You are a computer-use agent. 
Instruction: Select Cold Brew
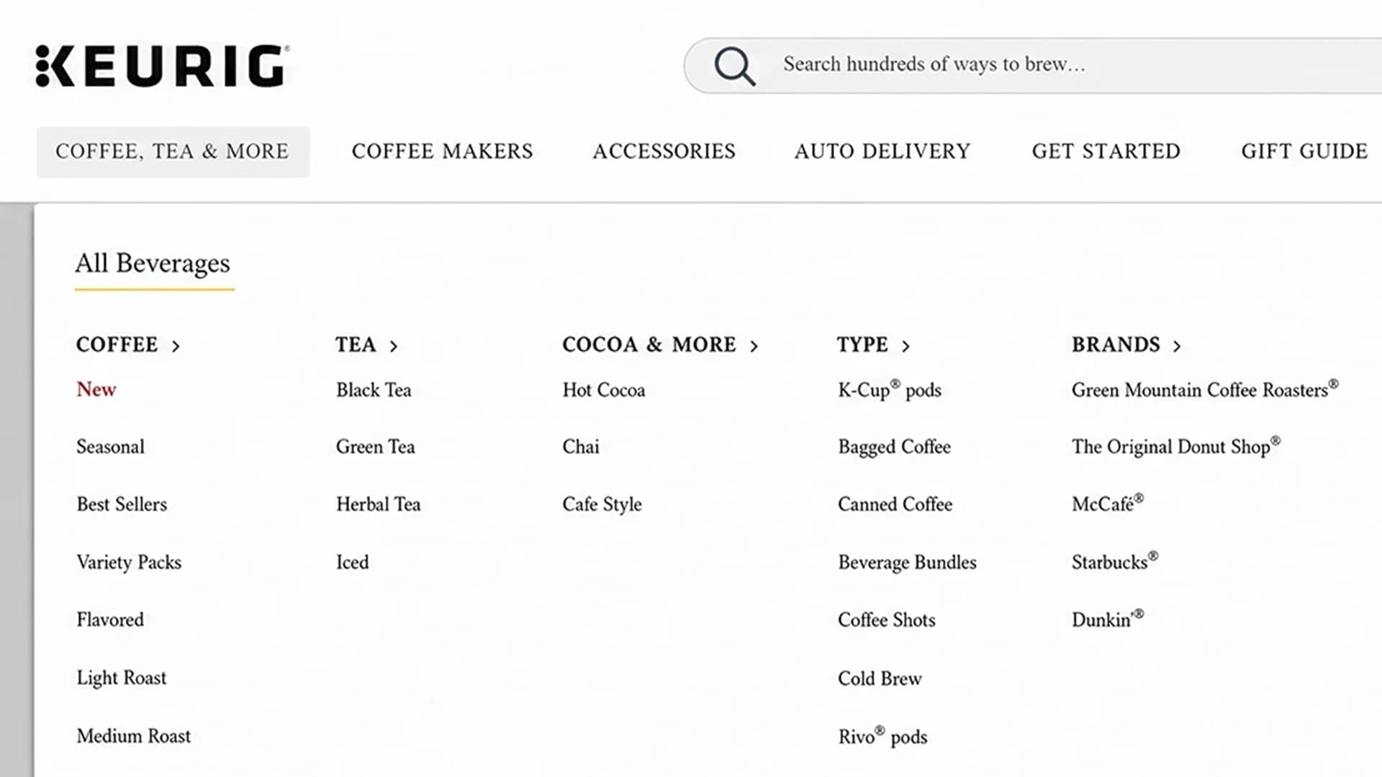tap(880, 678)
